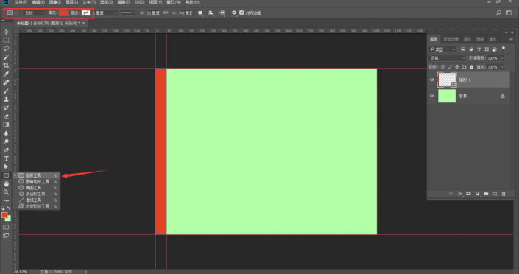Toggle adjustment layer filter

click(x=471, y=49)
